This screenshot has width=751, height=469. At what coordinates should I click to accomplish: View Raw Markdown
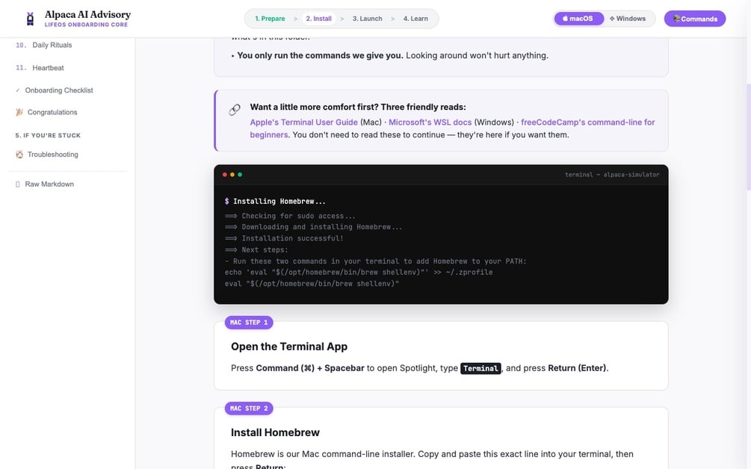[x=49, y=184]
